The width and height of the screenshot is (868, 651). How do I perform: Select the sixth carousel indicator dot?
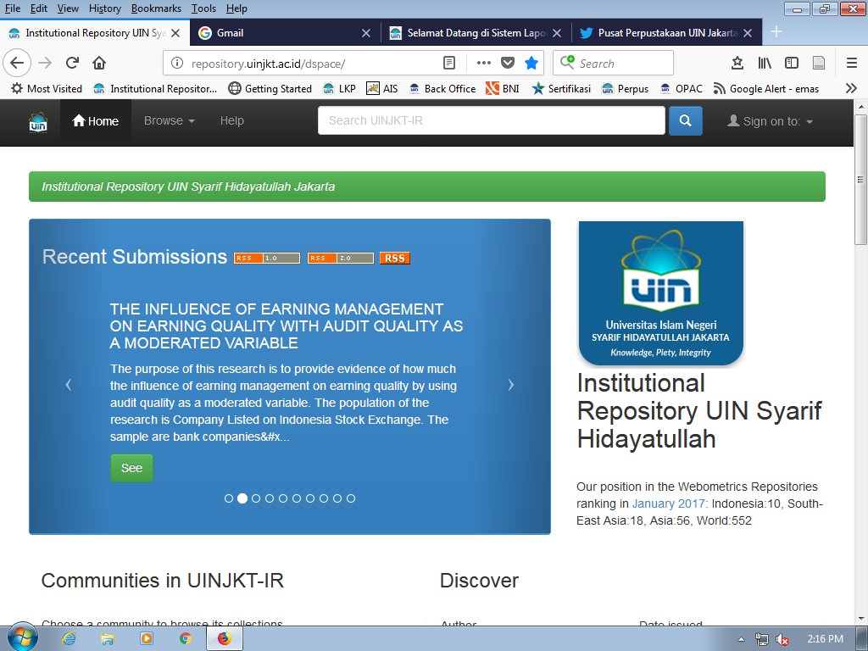tap(297, 498)
